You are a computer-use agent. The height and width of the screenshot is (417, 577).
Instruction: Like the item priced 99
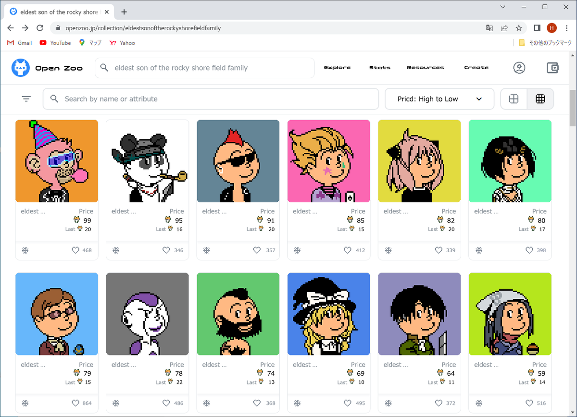click(75, 250)
